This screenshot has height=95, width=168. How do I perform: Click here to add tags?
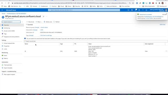pos(46,35)
